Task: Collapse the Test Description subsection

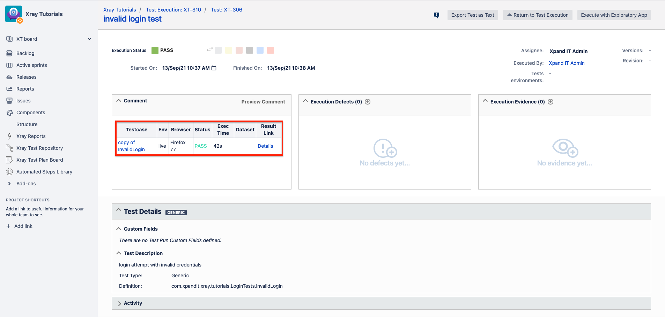Action: click(119, 253)
